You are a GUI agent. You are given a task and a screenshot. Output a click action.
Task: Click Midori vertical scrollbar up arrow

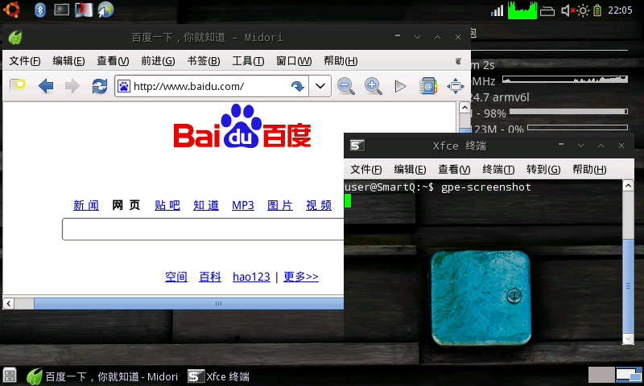coord(464,108)
